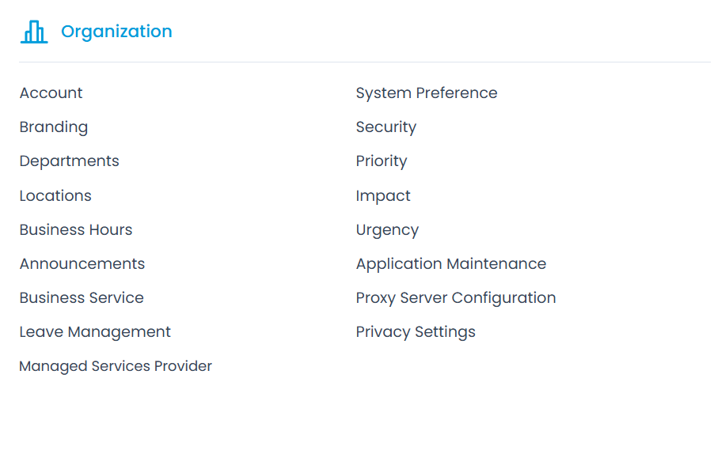Open the Departments page
This screenshot has width=714, height=450.
70,161
